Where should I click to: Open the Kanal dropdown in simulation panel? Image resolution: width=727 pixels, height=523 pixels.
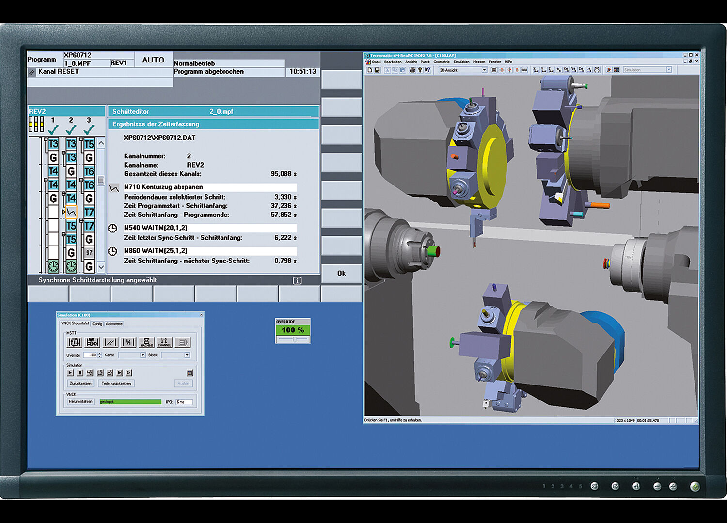(142, 355)
